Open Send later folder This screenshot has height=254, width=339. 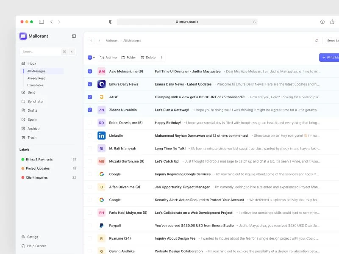pos(33,102)
